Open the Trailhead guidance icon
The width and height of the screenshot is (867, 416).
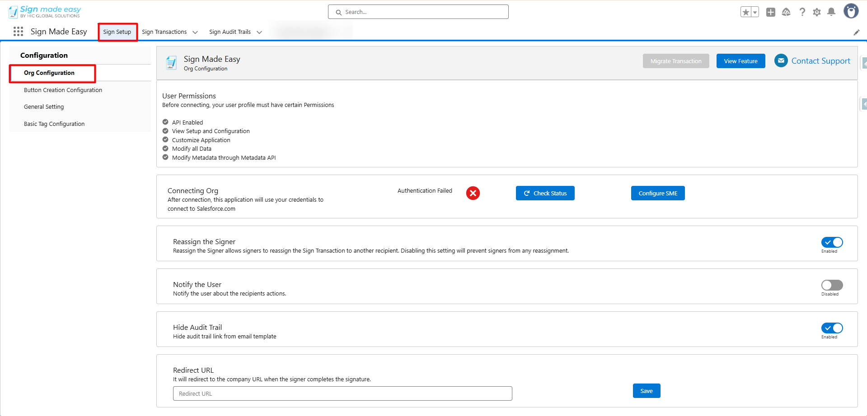[786, 12]
